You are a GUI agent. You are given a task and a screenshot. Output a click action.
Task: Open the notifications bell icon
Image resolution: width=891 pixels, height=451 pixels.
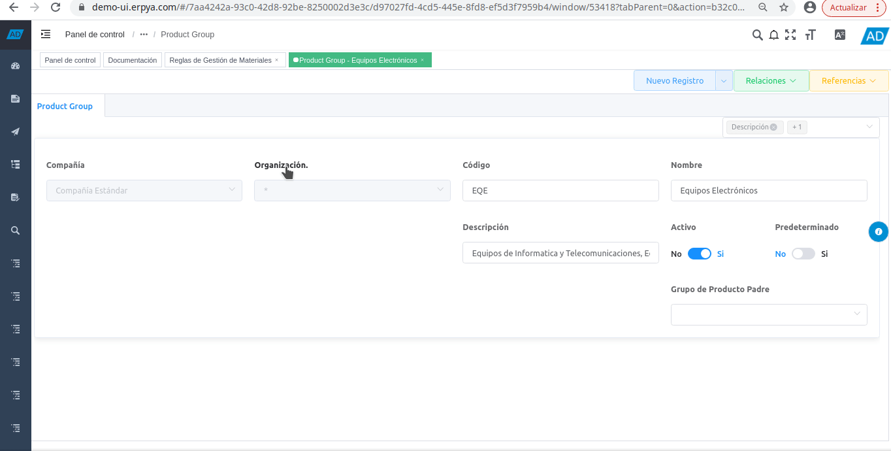(774, 35)
